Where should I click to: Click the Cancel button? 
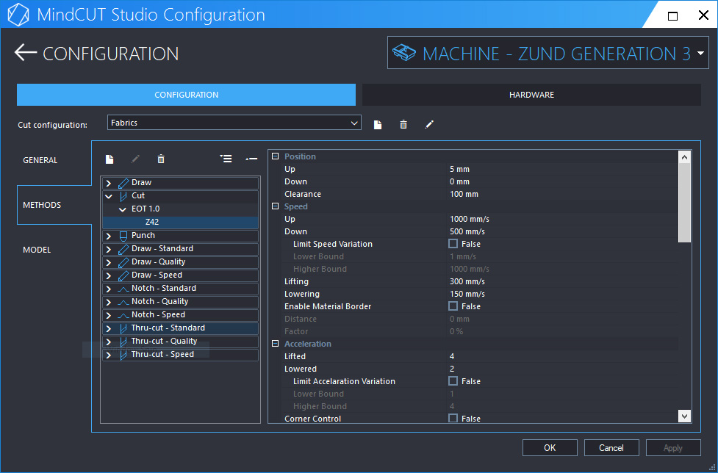611,448
